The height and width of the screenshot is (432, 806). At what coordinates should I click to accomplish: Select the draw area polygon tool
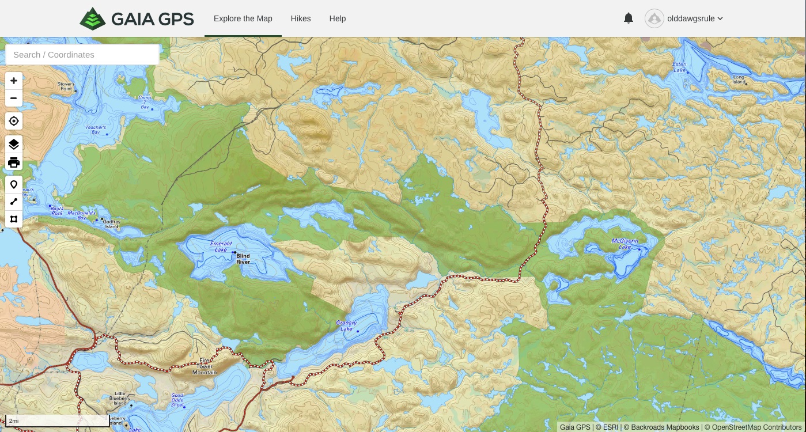[14, 219]
